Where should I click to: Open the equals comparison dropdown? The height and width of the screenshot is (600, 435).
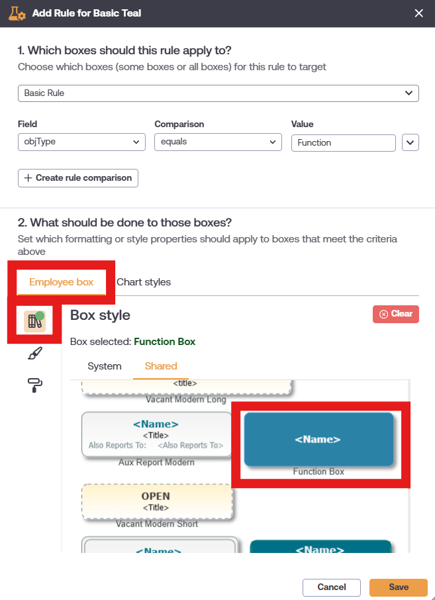218,142
